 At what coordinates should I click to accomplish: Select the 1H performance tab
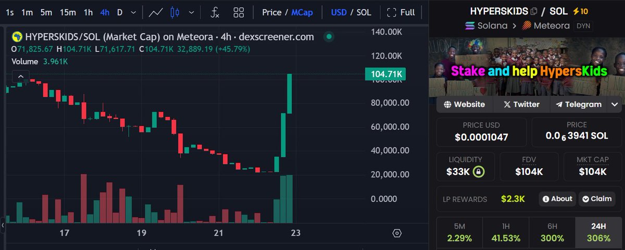(506, 232)
